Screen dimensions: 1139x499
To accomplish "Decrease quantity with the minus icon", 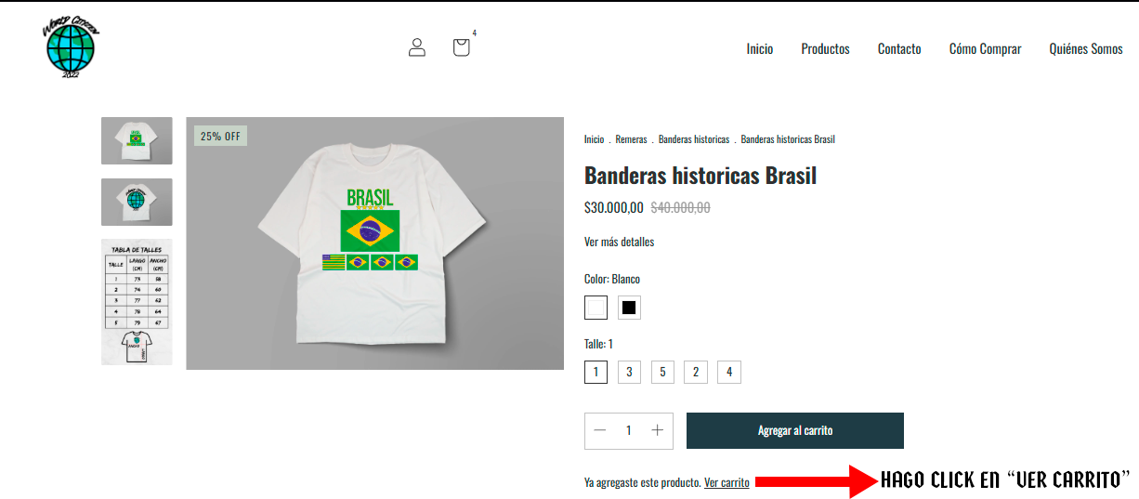I will tap(600, 430).
